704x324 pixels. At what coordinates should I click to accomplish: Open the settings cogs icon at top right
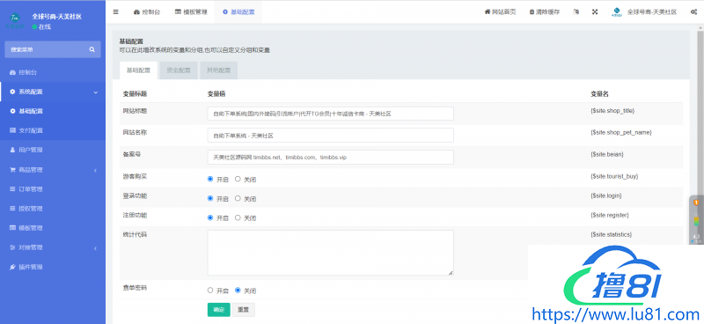pyautogui.click(x=693, y=12)
